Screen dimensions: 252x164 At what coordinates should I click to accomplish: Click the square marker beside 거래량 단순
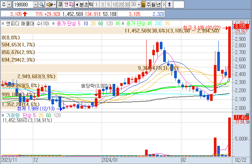point(3,115)
